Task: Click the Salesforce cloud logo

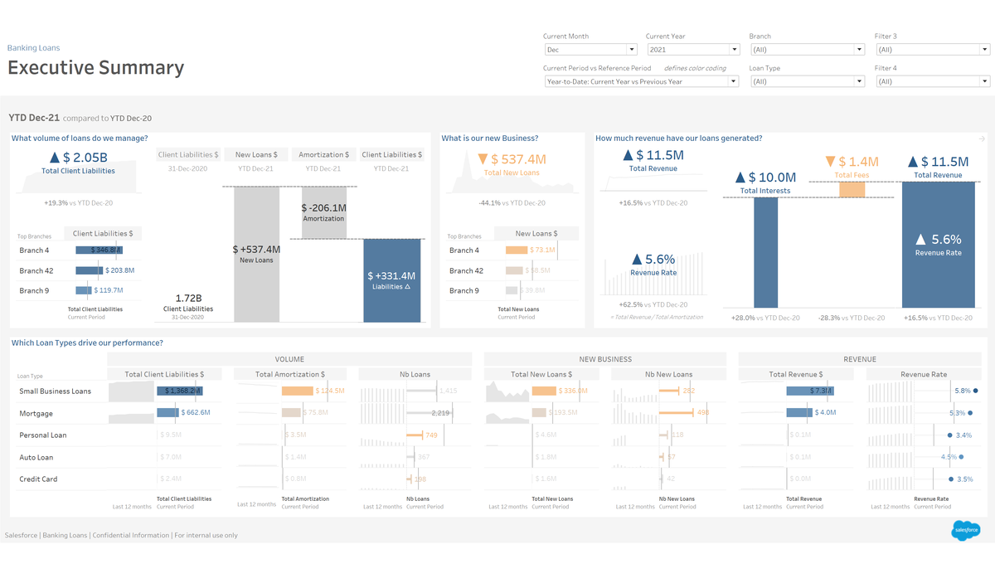Action: [966, 529]
